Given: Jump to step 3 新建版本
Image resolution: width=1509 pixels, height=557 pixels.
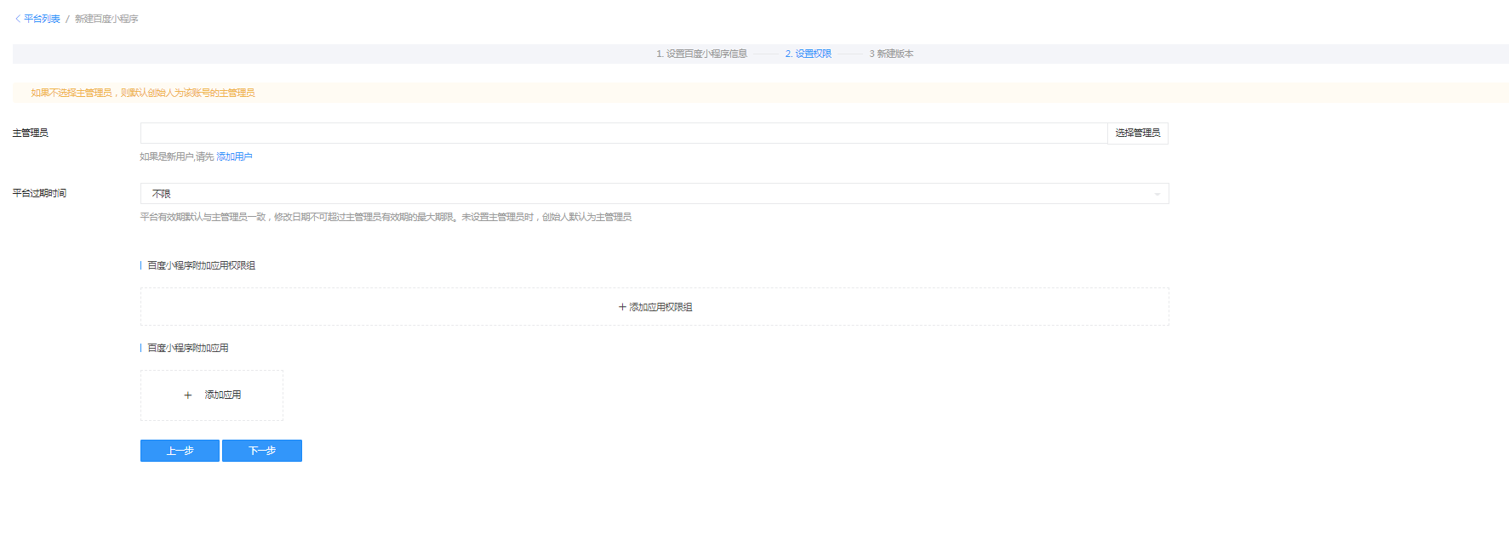Looking at the screenshot, I should pyautogui.click(x=891, y=54).
